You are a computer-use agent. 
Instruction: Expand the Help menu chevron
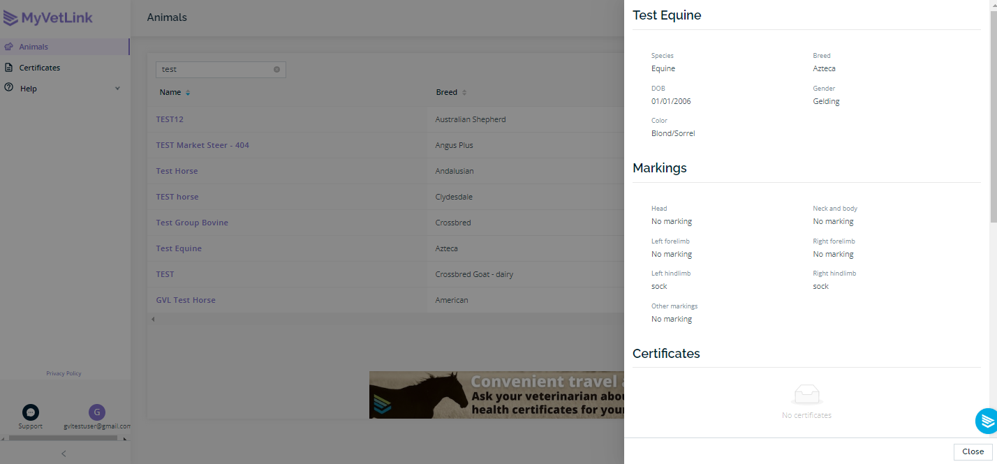click(x=117, y=89)
